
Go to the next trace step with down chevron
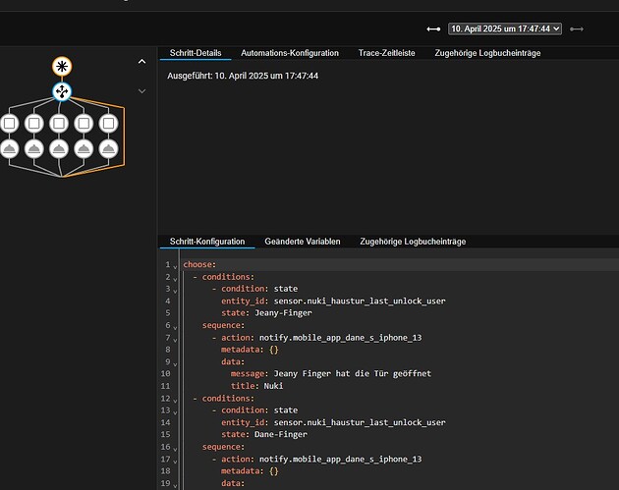tap(141, 91)
